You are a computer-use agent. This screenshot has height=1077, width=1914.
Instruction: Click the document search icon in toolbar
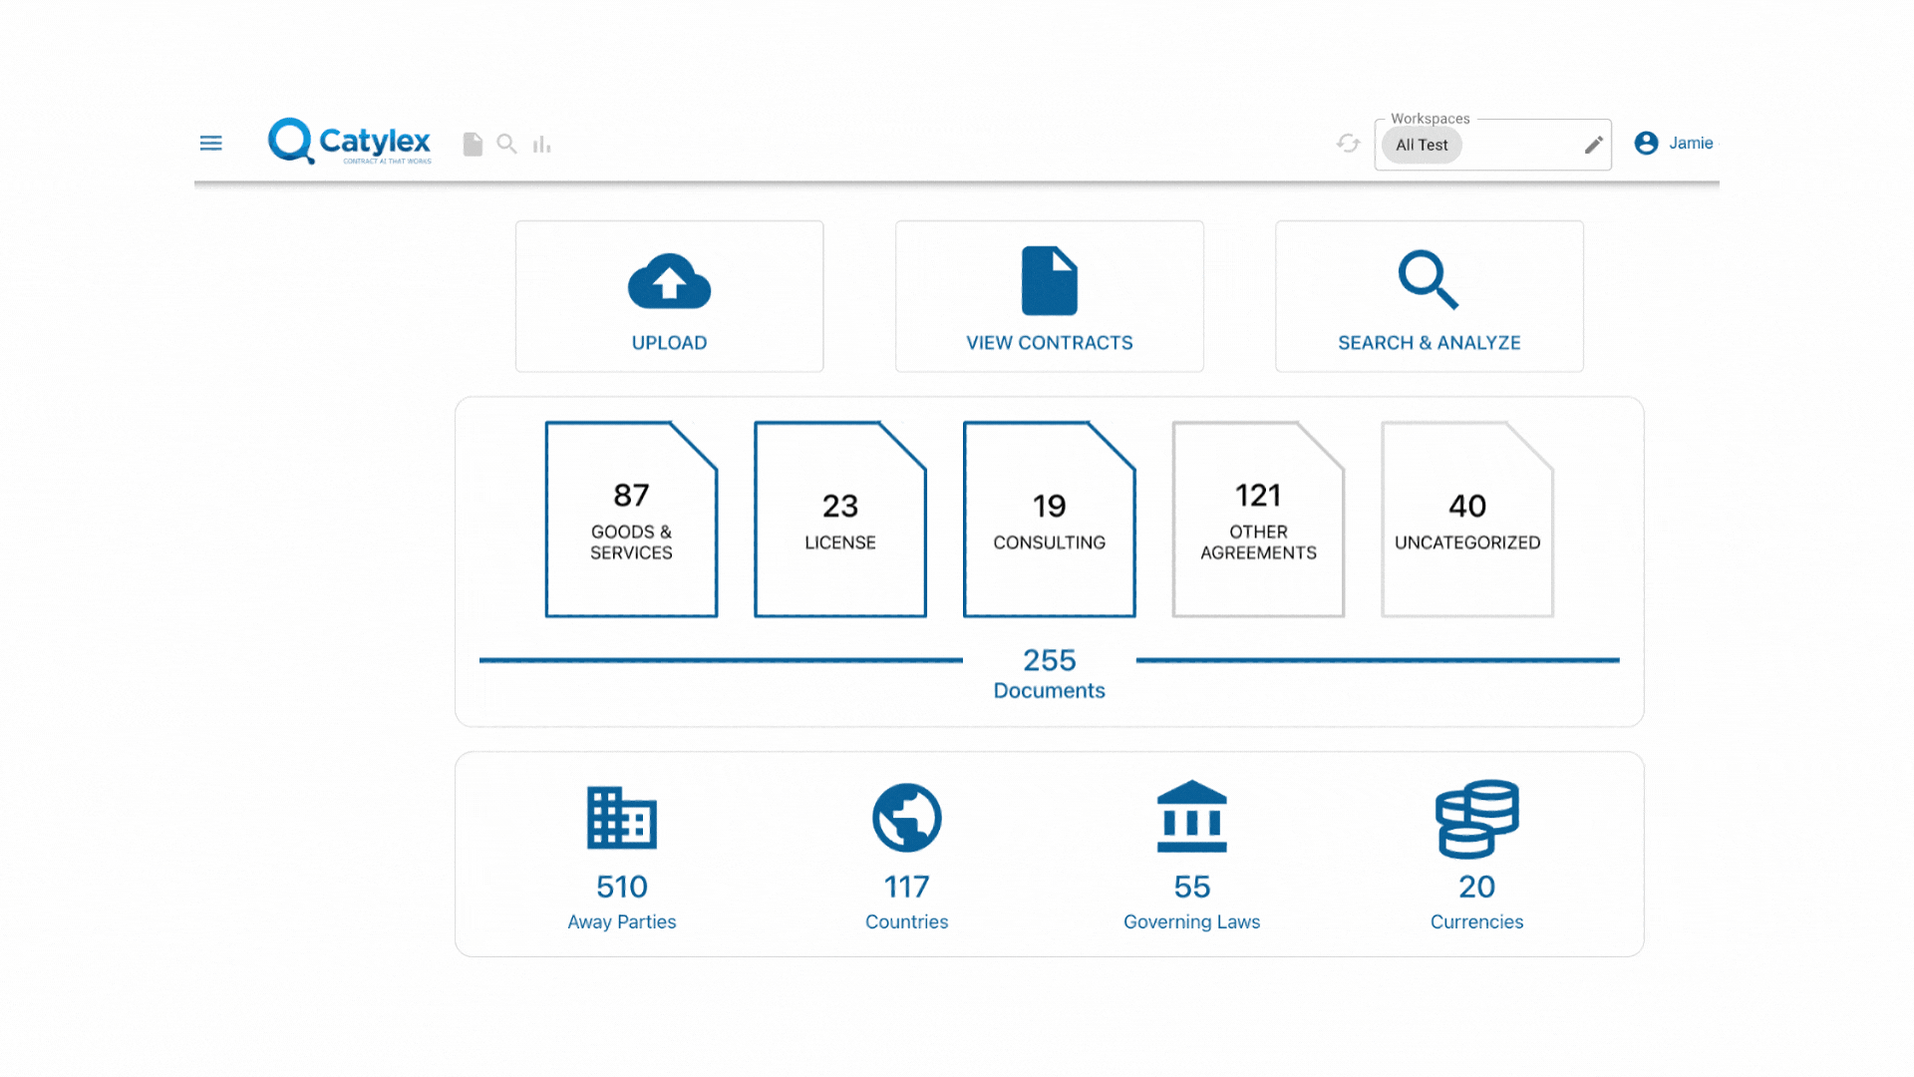(x=507, y=142)
